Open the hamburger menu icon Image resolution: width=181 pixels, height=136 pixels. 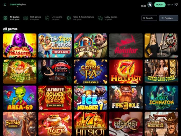click(x=5, y=5)
